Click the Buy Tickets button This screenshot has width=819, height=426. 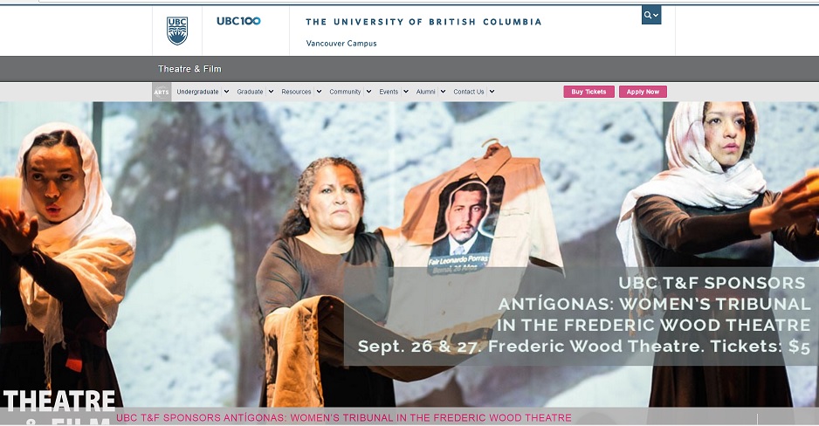click(x=588, y=92)
